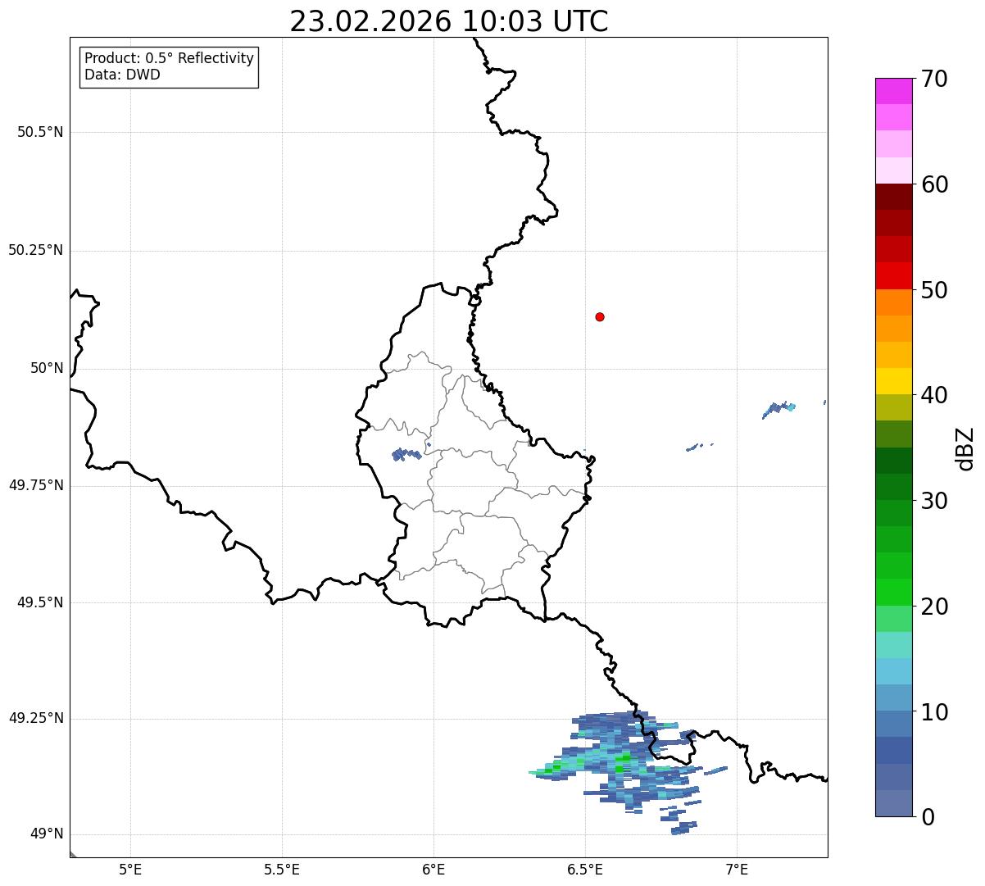Click the "49.75°N" latitude label
Viewport: 985px width, 886px height.
[35, 485]
